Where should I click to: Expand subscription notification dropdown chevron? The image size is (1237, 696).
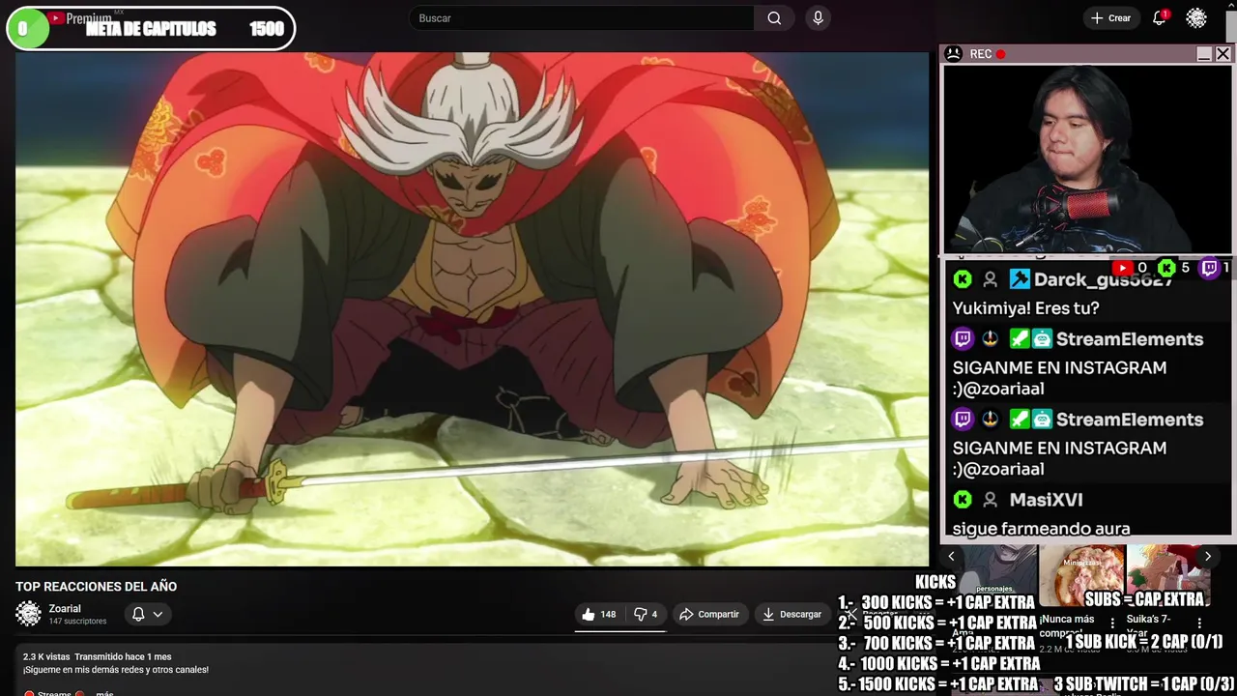(x=158, y=614)
